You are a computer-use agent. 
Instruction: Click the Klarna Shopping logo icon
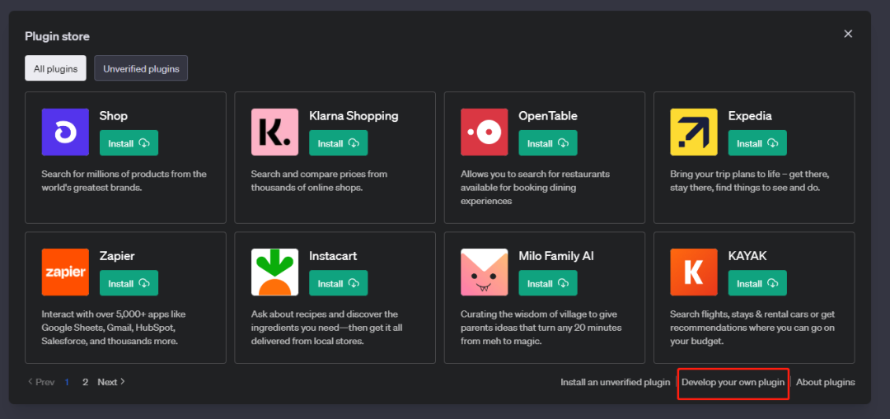pyautogui.click(x=274, y=132)
